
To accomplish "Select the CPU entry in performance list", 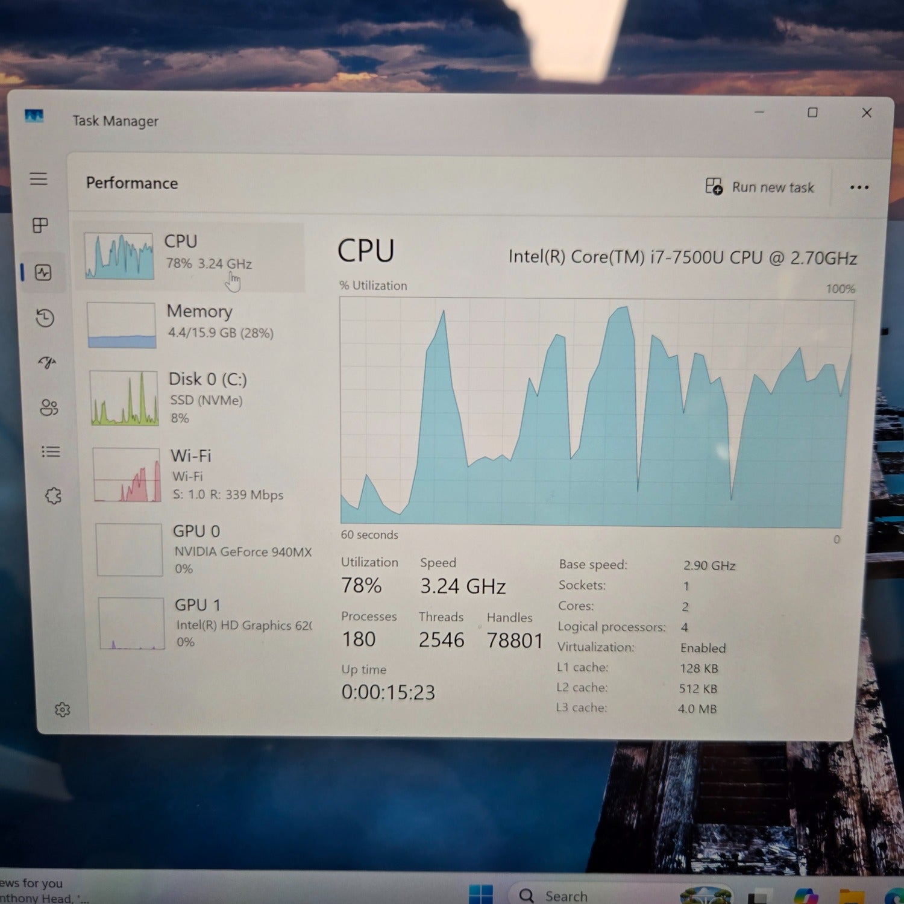I will click(x=190, y=257).
